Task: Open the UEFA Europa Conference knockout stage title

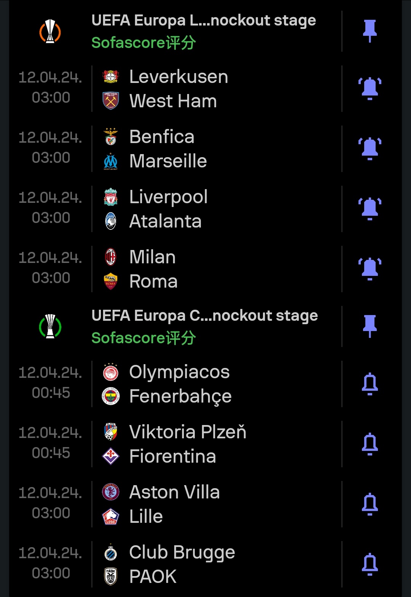Action: click(205, 316)
